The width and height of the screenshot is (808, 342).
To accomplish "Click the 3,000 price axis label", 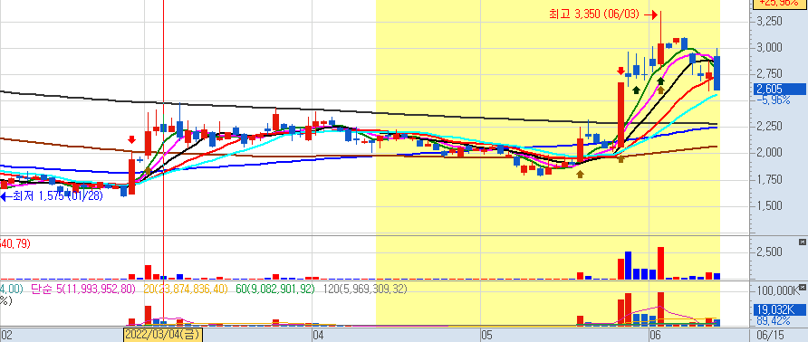I will (x=768, y=48).
